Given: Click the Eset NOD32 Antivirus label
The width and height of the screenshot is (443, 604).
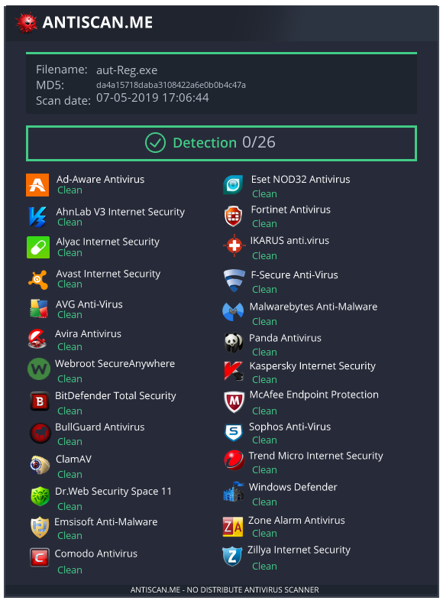Looking at the screenshot, I should pyautogui.click(x=301, y=179).
